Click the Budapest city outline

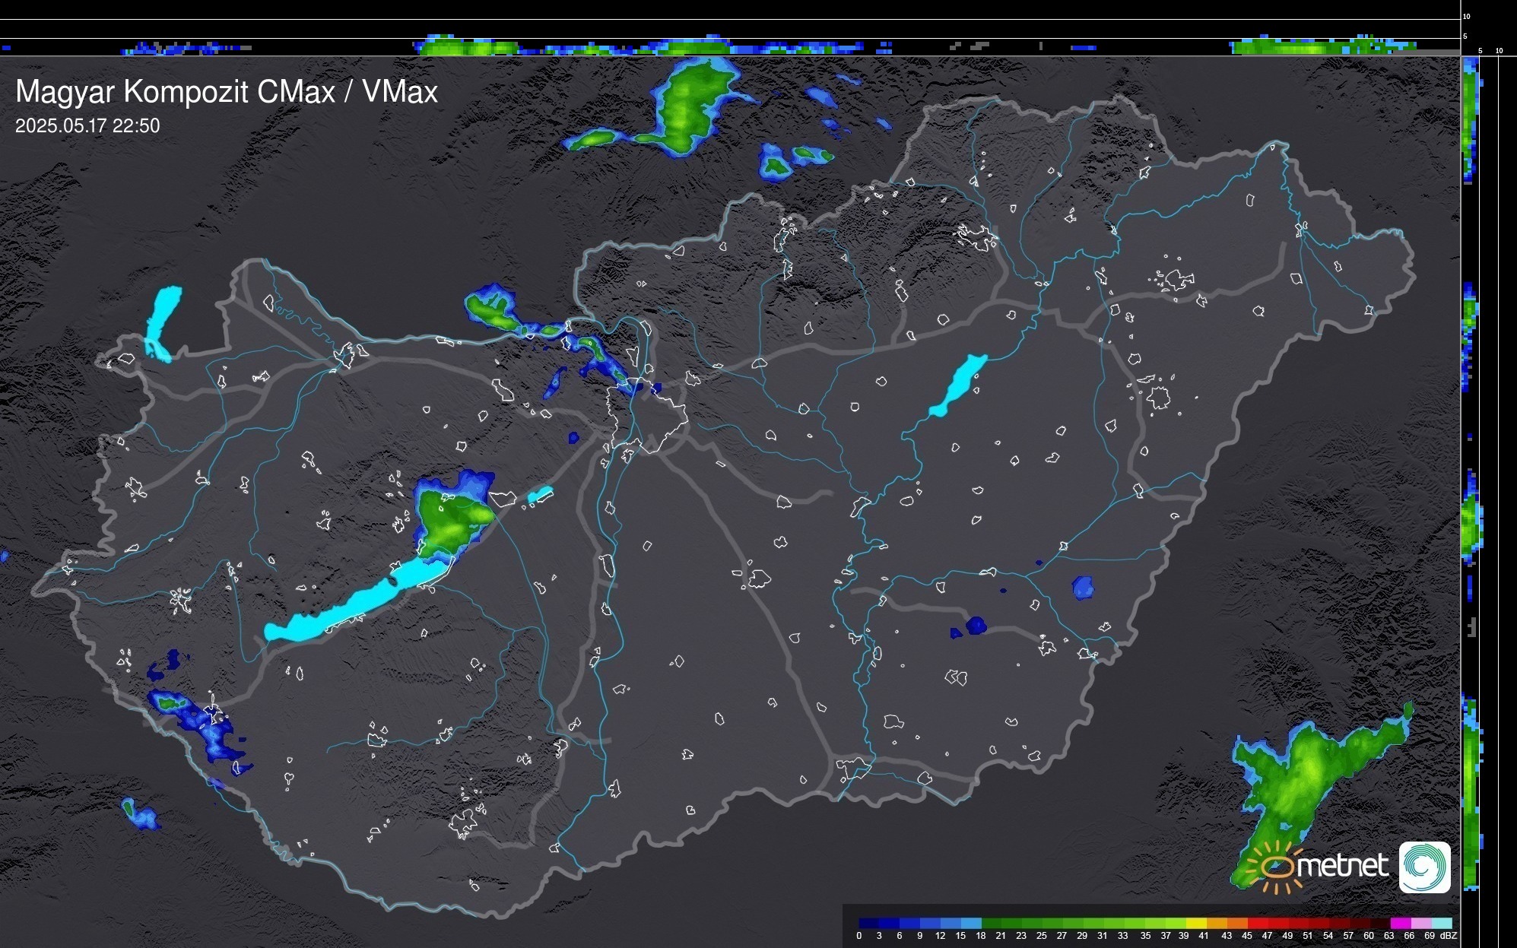click(646, 418)
